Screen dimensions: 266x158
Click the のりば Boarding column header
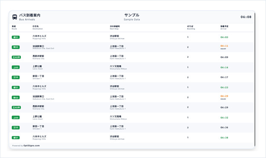tap(191, 27)
